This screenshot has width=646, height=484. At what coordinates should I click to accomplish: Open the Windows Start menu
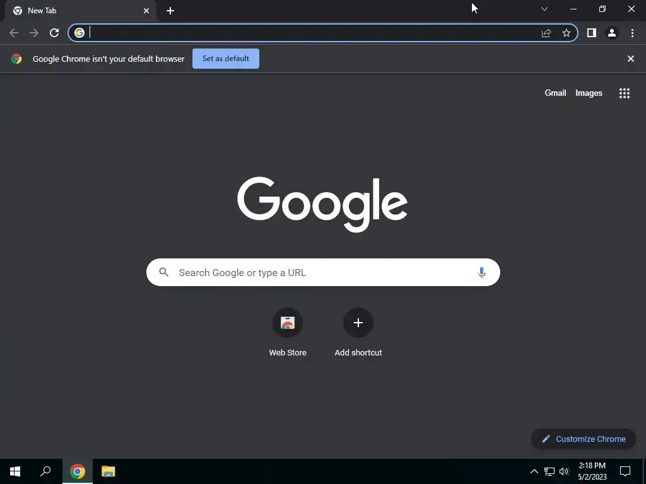tap(15, 471)
